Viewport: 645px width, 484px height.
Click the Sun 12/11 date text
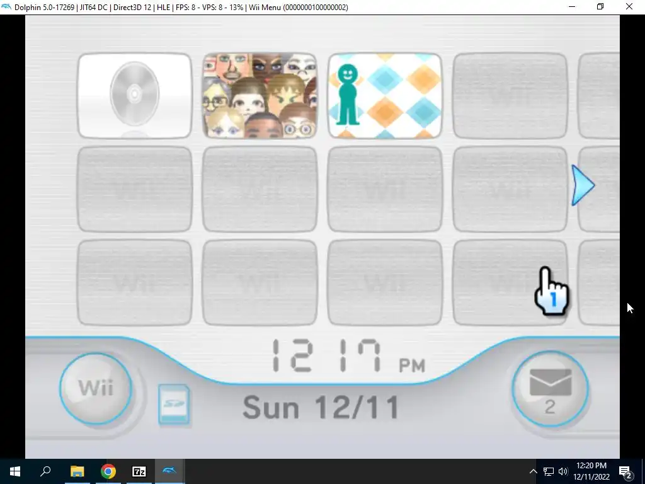pyautogui.click(x=321, y=408)
